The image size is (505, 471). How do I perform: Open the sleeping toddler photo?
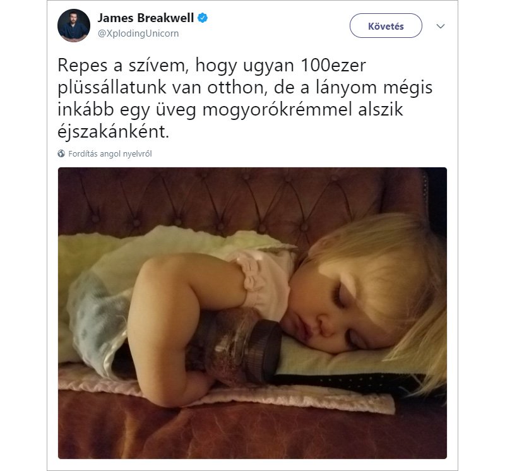tap(252, 313)
